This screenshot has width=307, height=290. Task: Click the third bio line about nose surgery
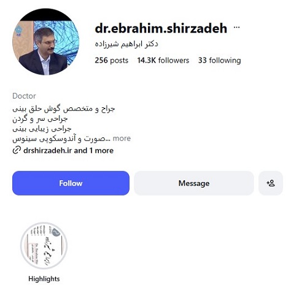pyautogui.click(x=42, y=129)
